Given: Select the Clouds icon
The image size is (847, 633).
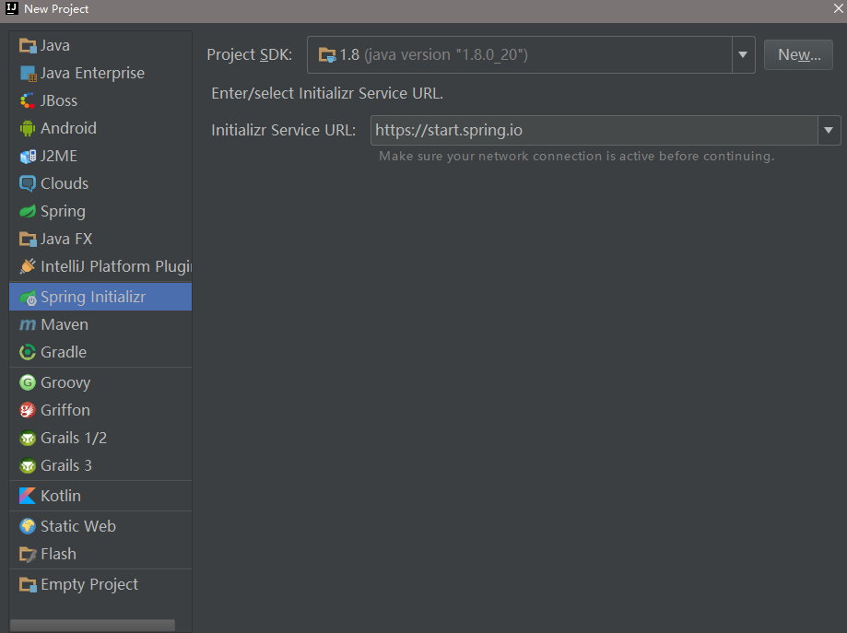Looking at the screenshot, I should (28, 183).
